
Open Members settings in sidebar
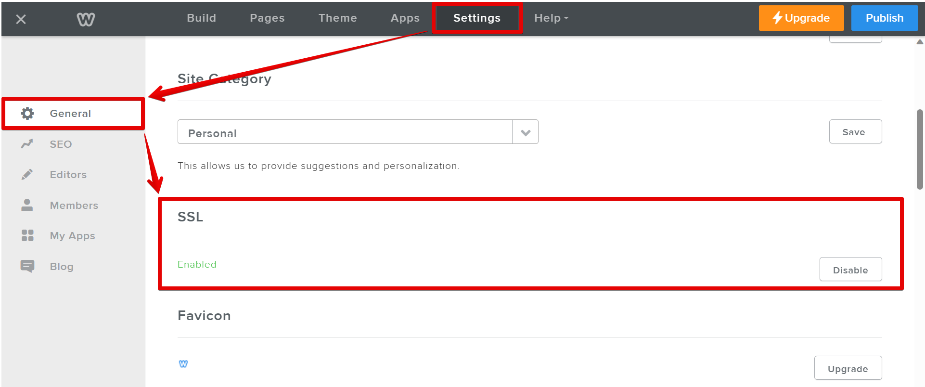pos(73,205)
